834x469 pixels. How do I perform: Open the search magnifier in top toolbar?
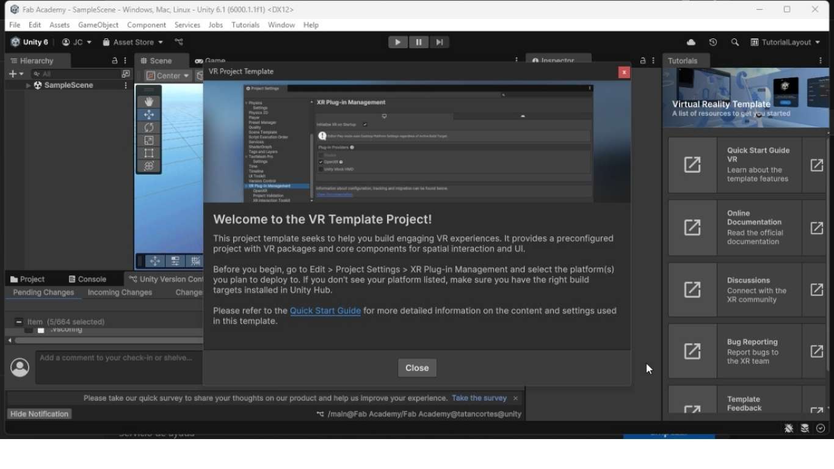(735, 42)
